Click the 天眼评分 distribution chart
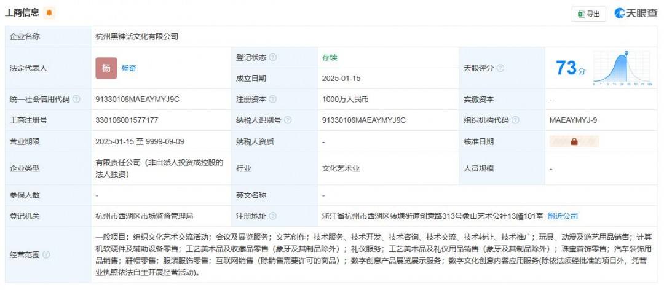Screen dimensions: 664x290 (x=621, y=68)
